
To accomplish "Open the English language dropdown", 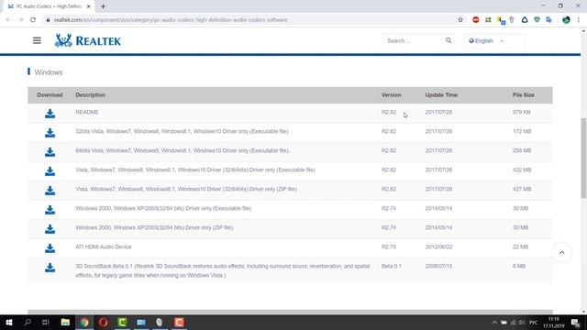I will [x=494, y=40].
